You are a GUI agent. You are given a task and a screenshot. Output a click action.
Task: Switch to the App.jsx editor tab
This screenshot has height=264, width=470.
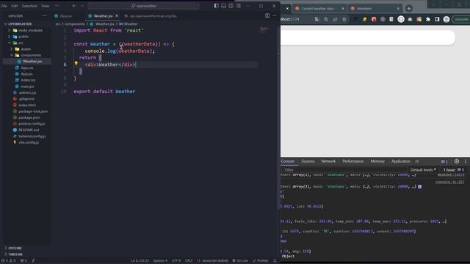65,16
